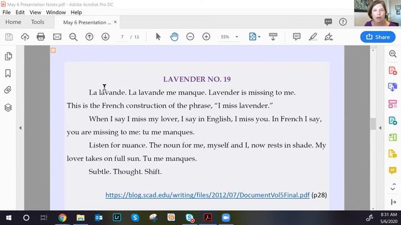The width and height of the screenshot is (401, 225).
Task: Switch to the Home tab
Action: coord(13,22)
